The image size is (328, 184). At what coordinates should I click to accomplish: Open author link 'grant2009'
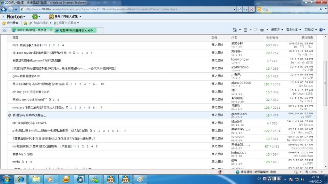pos(239,114)
